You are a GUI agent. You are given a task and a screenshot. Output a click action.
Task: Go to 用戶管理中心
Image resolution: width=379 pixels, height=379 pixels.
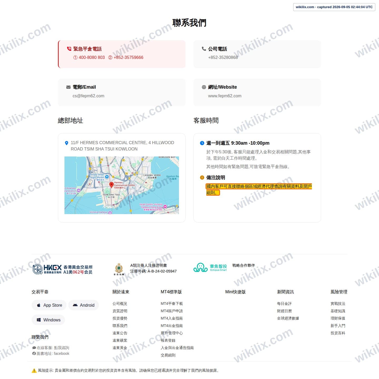[172, 333]
